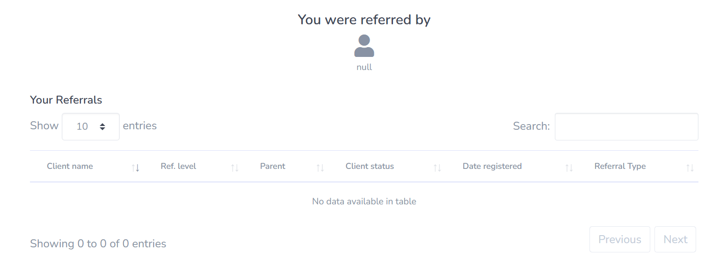
Task: Select the Date registered column header
Action: coord(492,167)
